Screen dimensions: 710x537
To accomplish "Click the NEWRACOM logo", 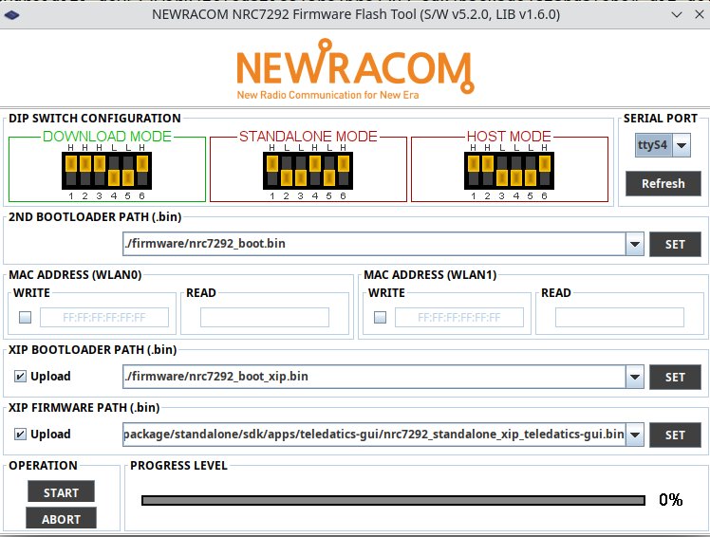I will tap(355, 69).
